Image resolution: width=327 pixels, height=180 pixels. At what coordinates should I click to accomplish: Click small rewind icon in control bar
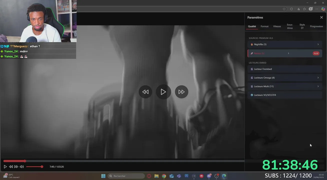coord(11,166)
